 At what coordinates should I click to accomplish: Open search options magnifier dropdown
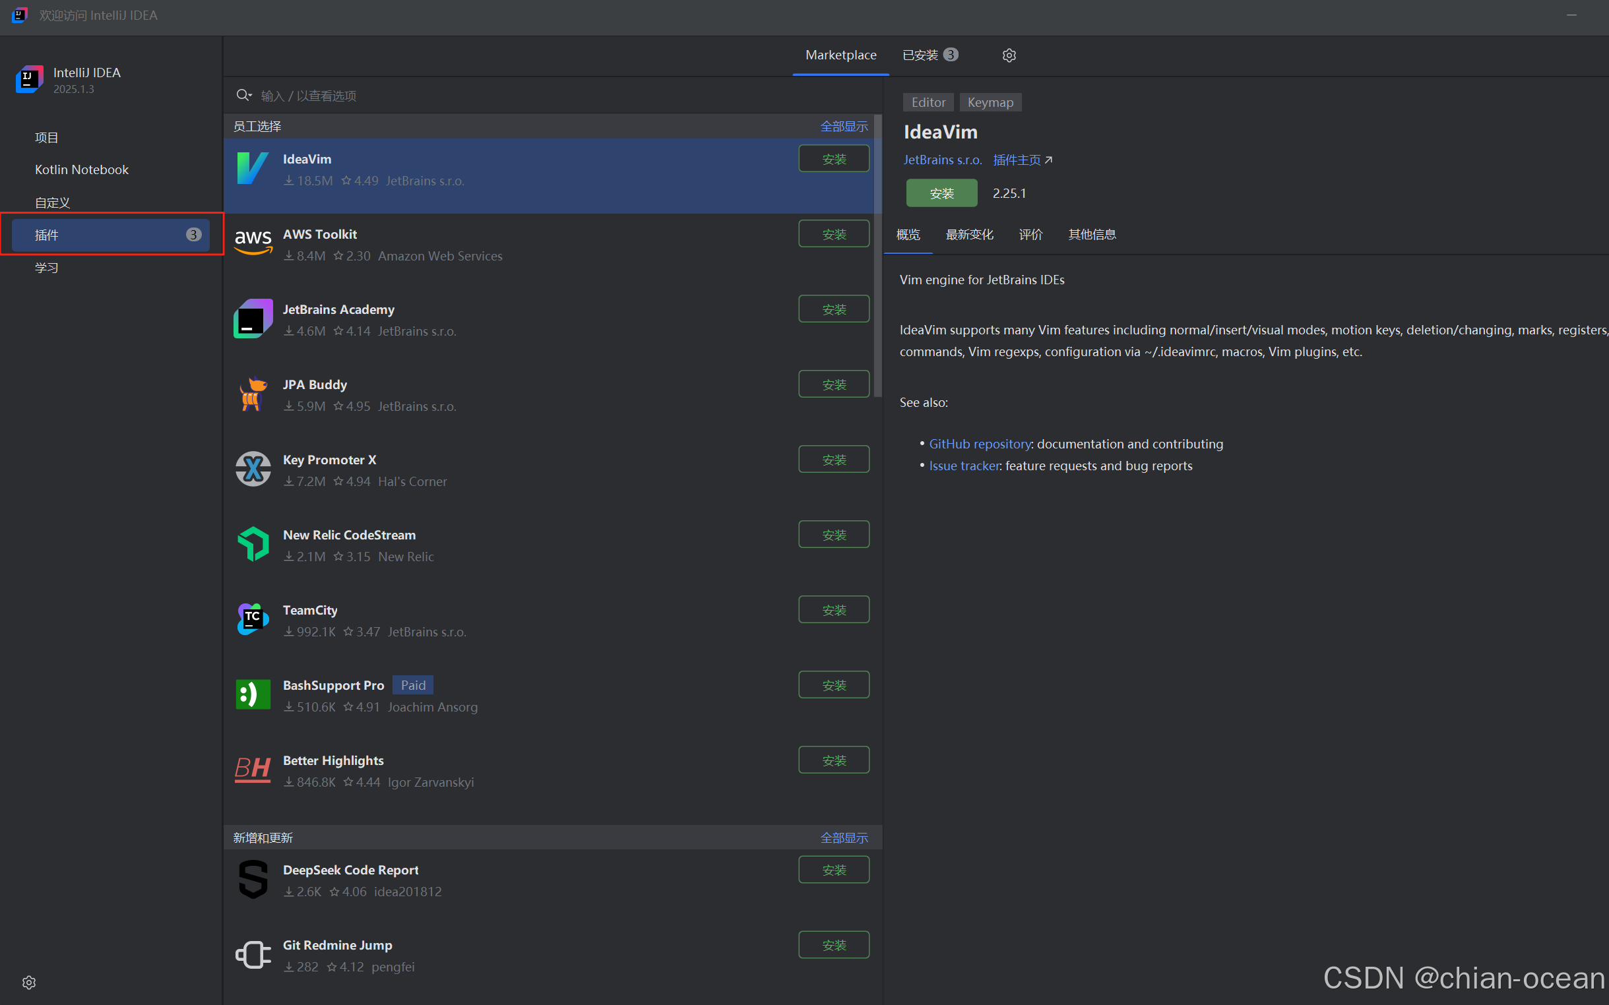tap(244, 95)
